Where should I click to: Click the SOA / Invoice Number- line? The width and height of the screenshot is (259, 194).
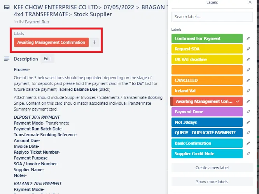36,164
